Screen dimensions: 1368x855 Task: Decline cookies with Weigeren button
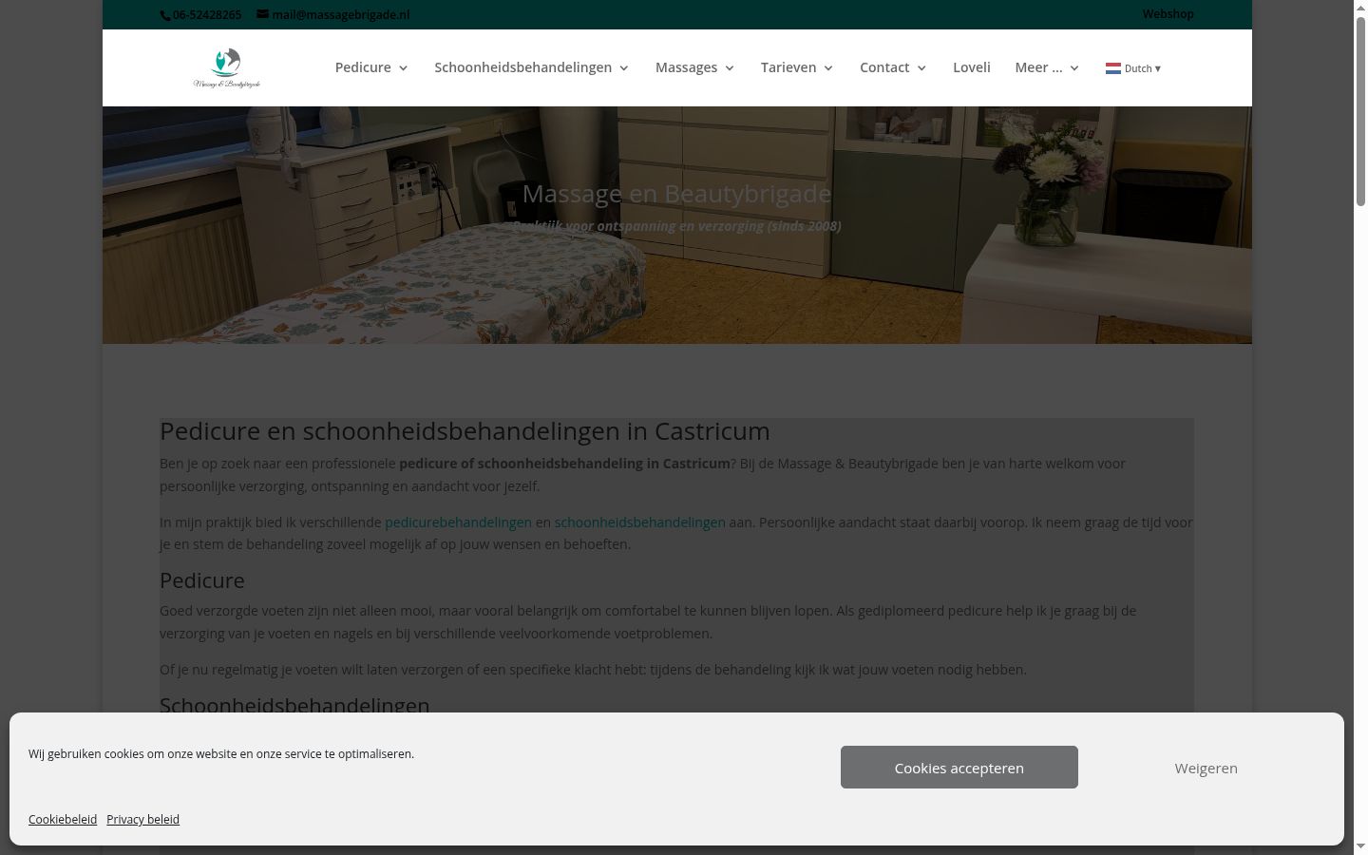tap(1206, 768)
